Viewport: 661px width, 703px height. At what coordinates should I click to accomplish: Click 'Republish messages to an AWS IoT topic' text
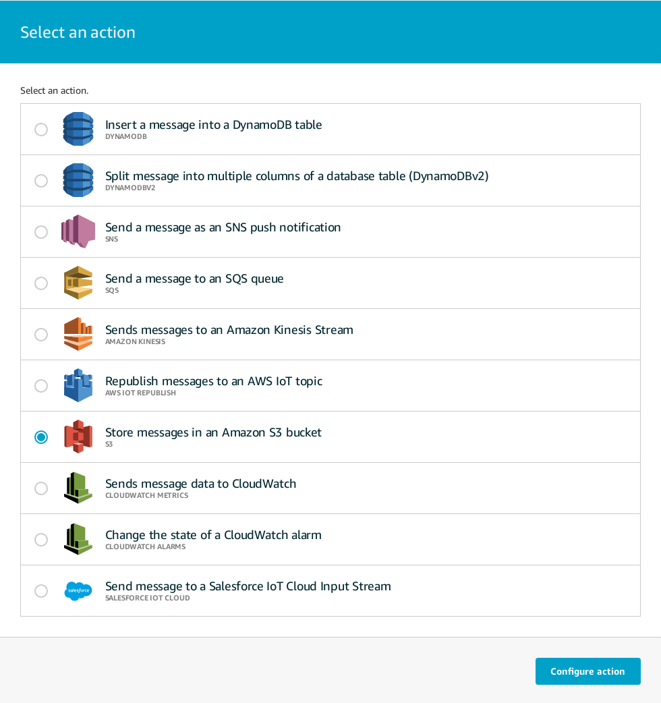[214, 381]
